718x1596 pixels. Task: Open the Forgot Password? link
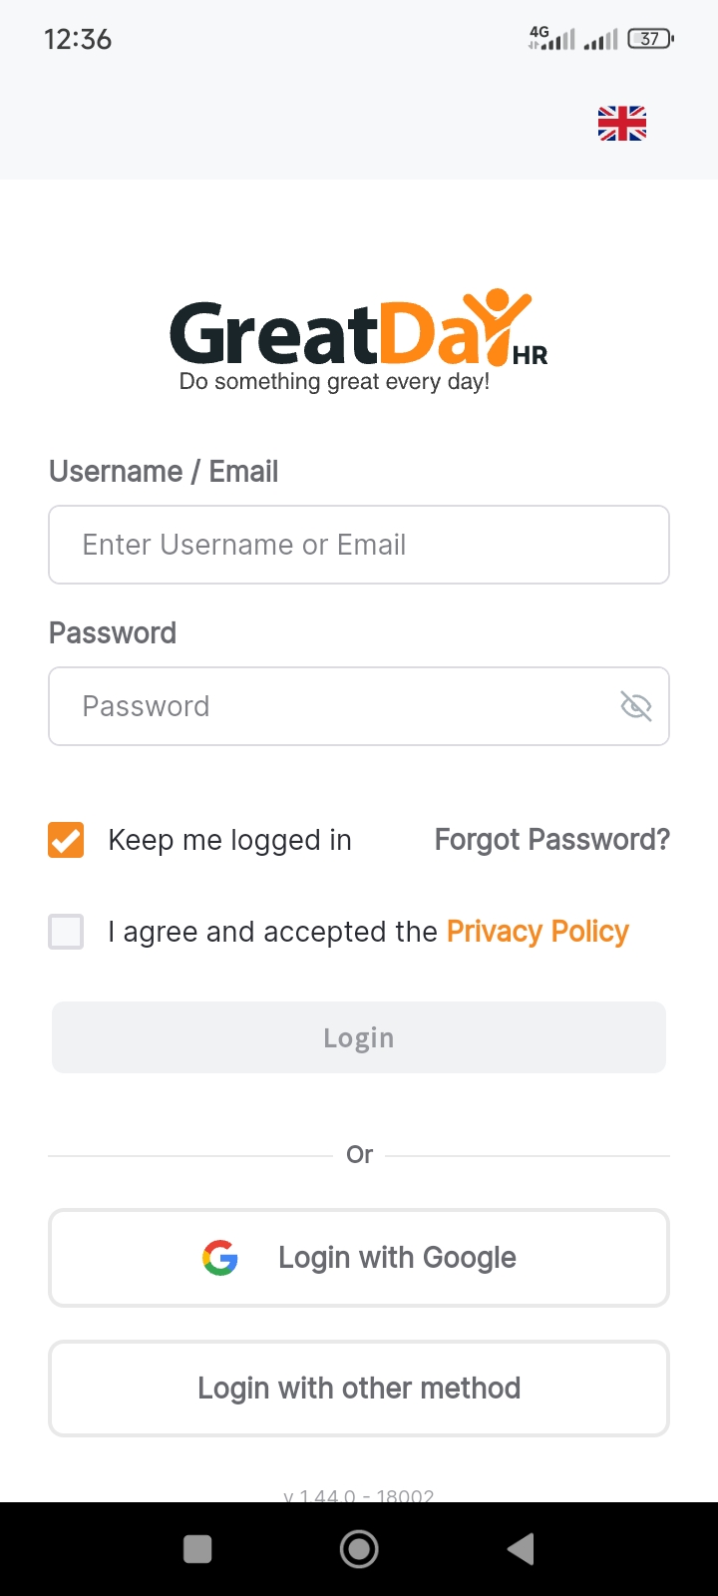pyautogui.click(x=551, y=840)
